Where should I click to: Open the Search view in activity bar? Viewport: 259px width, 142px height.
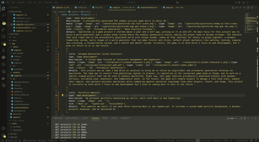pyautogui.click(x=3, y=16)
